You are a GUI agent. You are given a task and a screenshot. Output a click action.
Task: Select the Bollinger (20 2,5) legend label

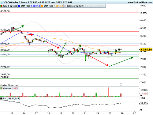tap(76, 6)
